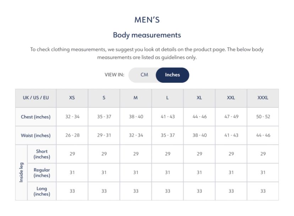Click the XL size column header
This screenshot has height=216, width=294.
pos(199,98)
